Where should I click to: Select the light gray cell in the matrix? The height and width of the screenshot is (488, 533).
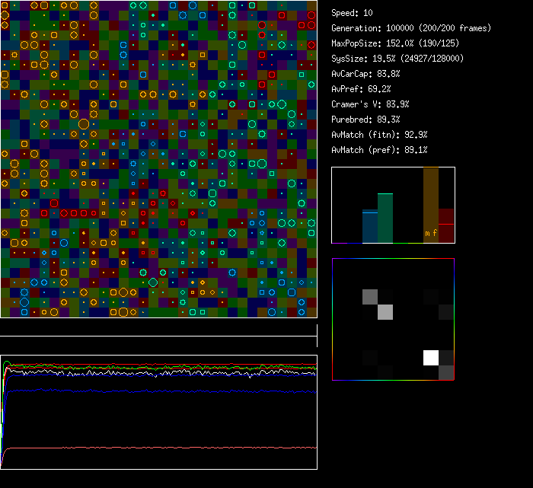[x=385, y=311]
